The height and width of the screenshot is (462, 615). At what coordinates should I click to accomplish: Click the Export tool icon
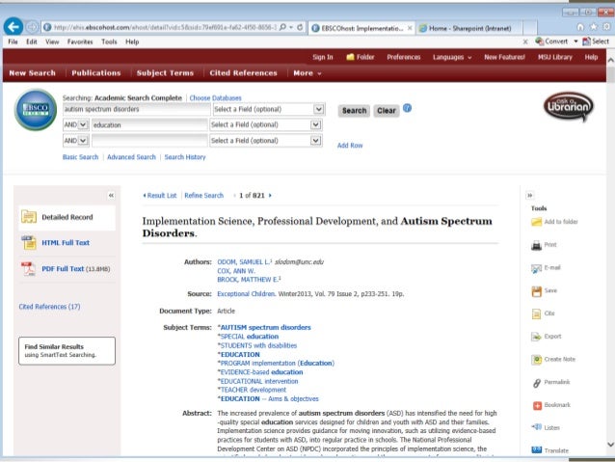pyautogui.click(x=537, y=337)
